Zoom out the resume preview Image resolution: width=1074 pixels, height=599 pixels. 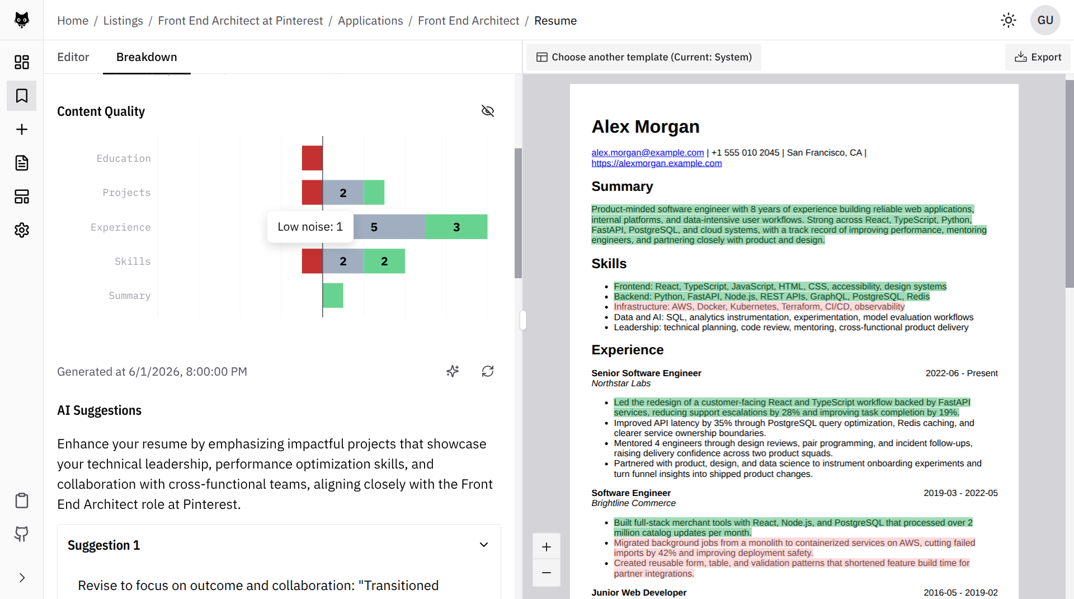coord(547,573)
